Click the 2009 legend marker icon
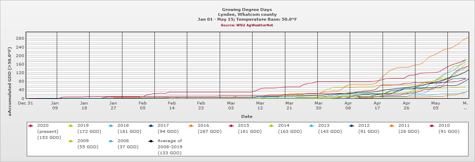475x162 pixels. [x=71, y=141]
